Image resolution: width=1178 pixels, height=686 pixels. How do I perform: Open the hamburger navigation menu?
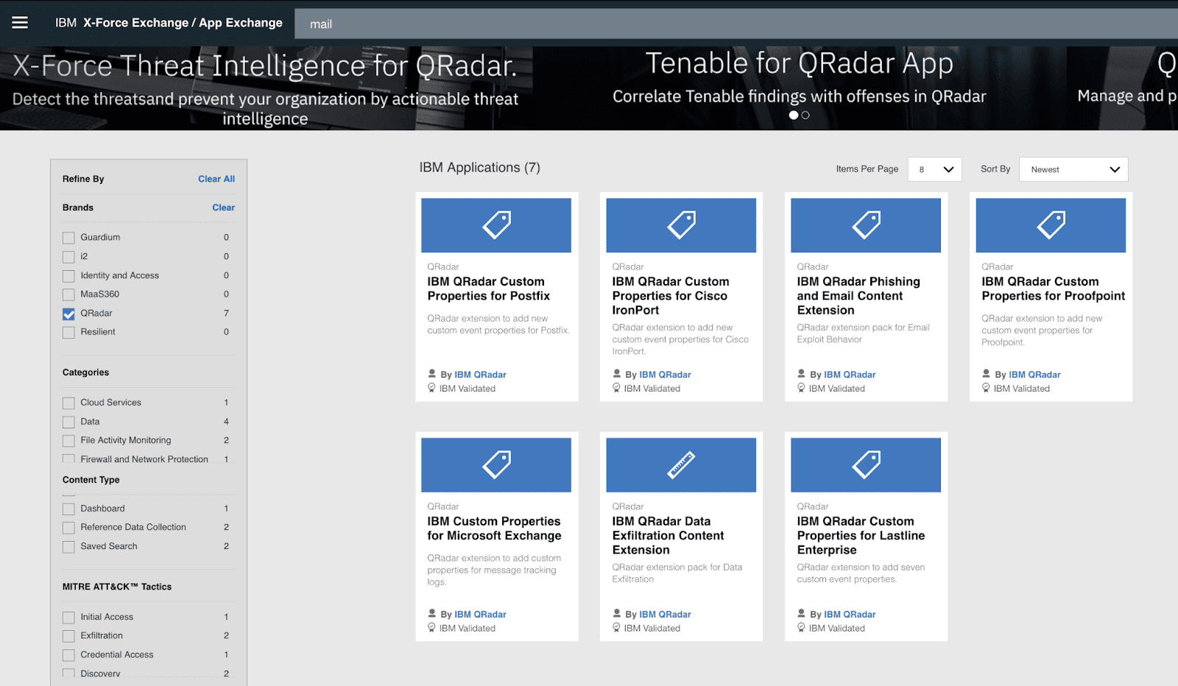(x=20, y=23)
